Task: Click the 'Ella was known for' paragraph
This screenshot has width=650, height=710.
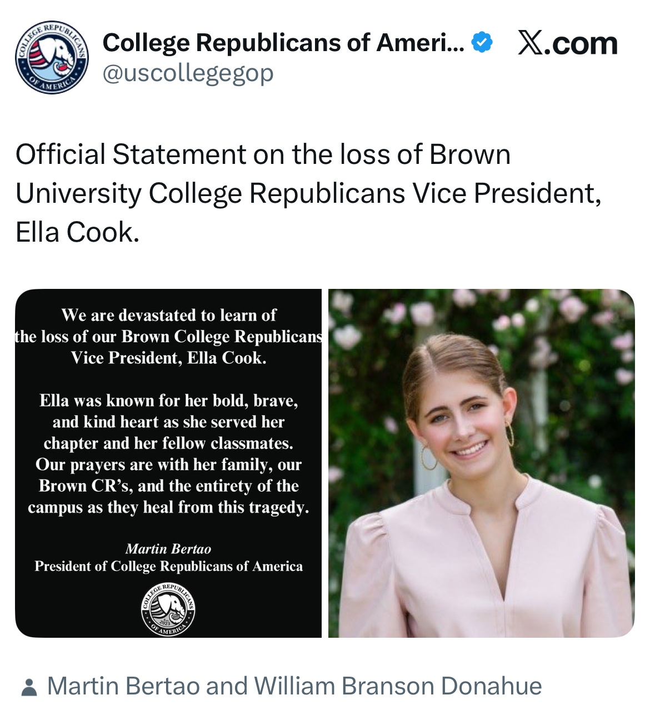Action: pyautogui.click(x=168, y=454)
